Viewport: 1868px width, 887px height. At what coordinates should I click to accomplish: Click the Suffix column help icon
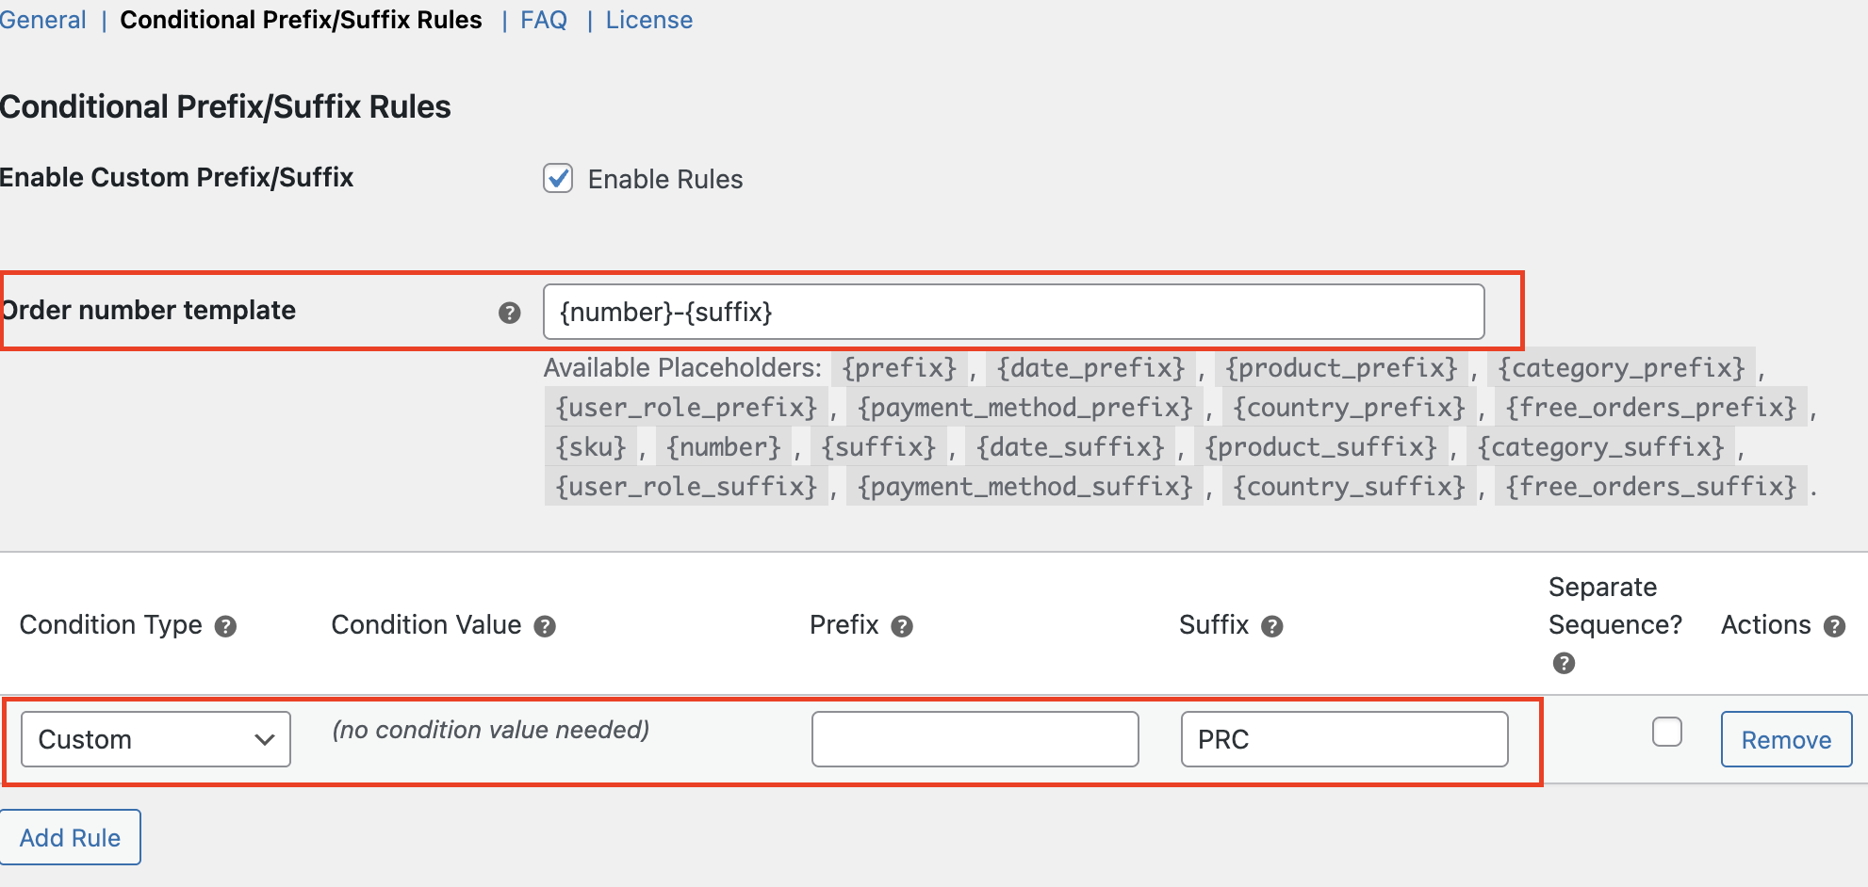pos(1271,625)
